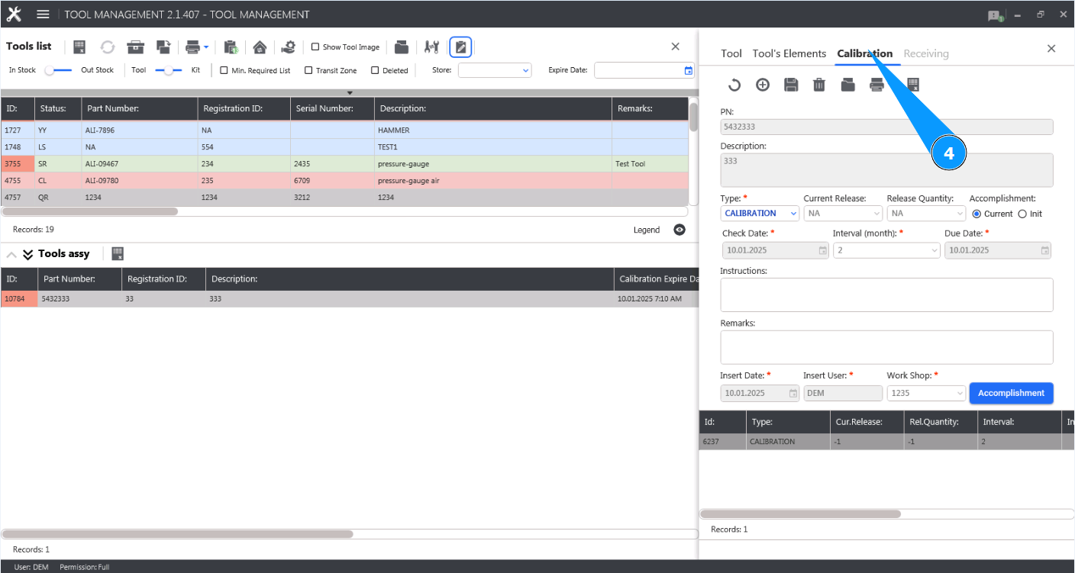
Task: Select the Init accomplishment radio button
Action: click(1022, 214)
